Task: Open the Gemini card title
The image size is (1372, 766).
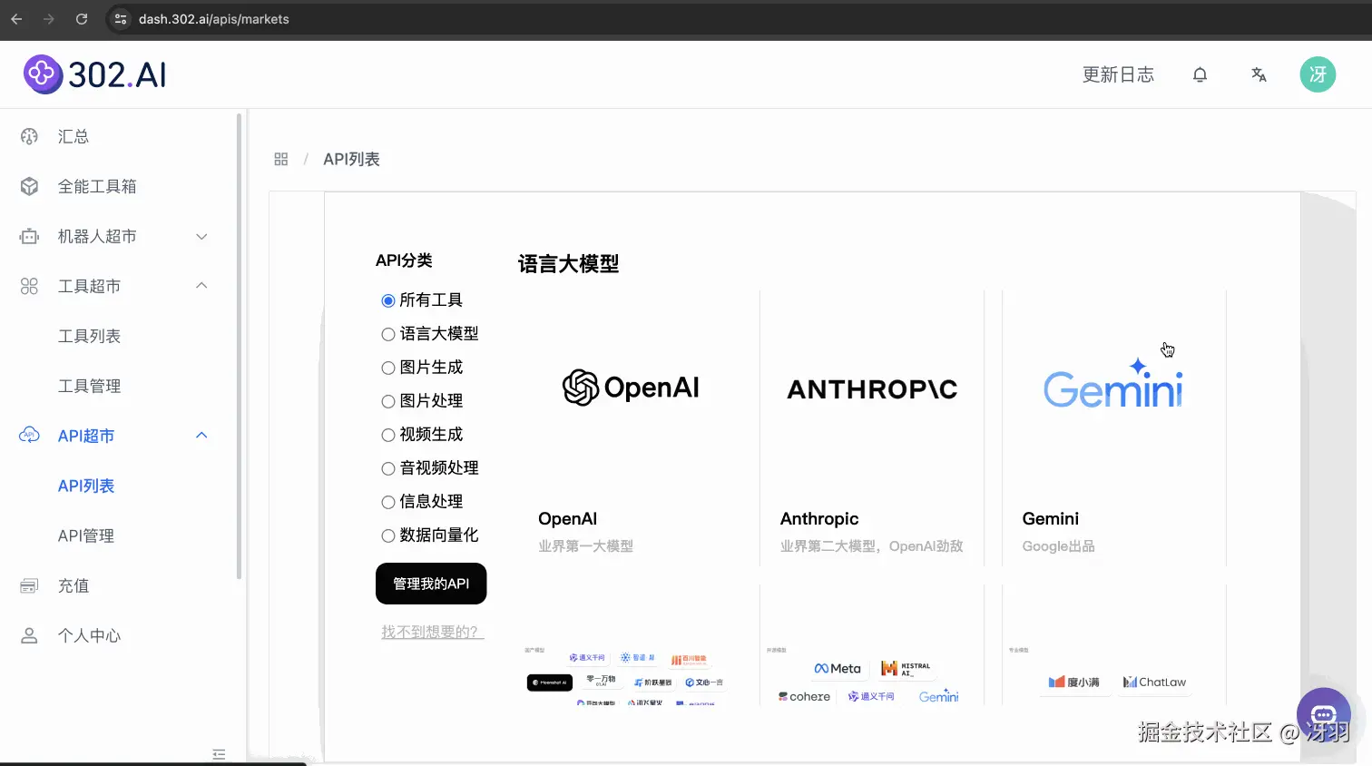Action: [x=1051, y=518]
